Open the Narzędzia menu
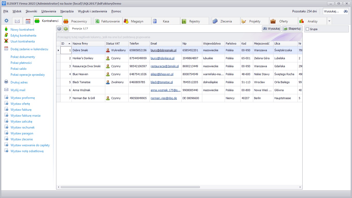 67,11
